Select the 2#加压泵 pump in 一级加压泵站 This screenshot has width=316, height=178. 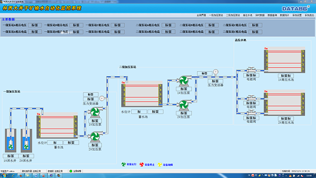point(95,137)
